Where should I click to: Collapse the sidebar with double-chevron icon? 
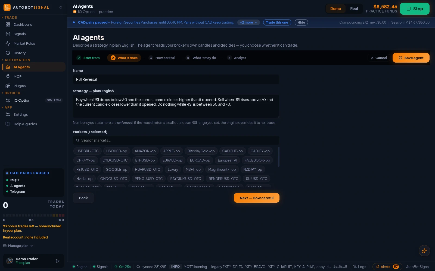coord(61,8)
